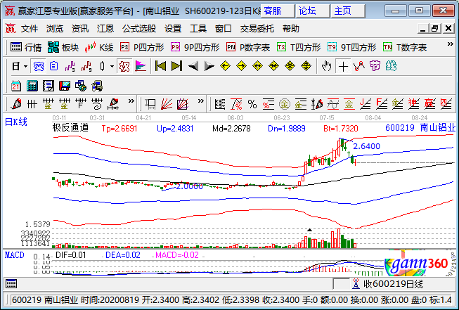Screen dimensions: 459x310
Task: Move chart back with left triangle
Action: pyautogui.click(x=193, y=66)
